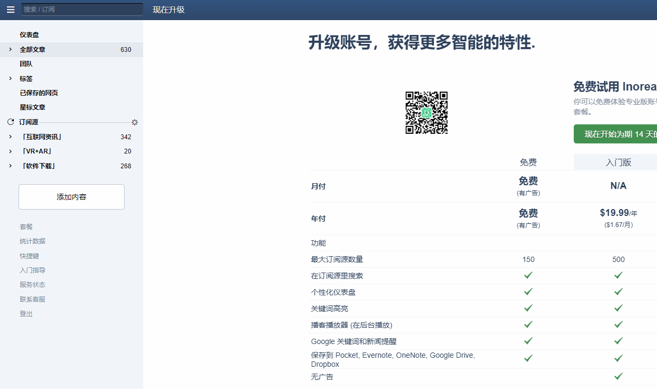Expand the「互联网资讯」folder arrow
The image size is (657, 389).
click(x=10, y=137)
